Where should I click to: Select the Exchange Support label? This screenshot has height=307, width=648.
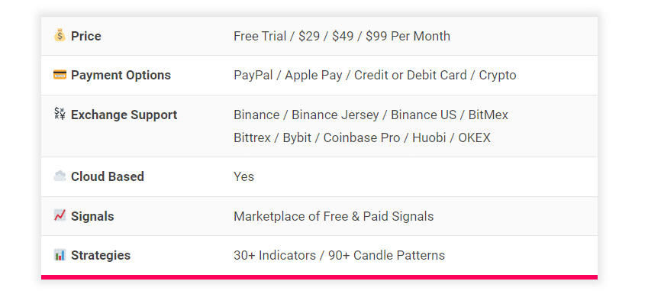[x=124, y=115]
